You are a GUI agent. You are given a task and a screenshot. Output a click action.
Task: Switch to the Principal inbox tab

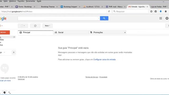pos(36,32)
